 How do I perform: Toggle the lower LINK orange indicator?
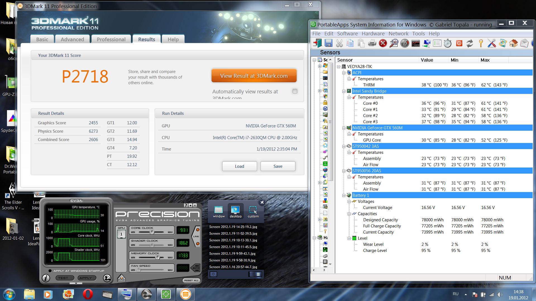[x=198, y=244]
